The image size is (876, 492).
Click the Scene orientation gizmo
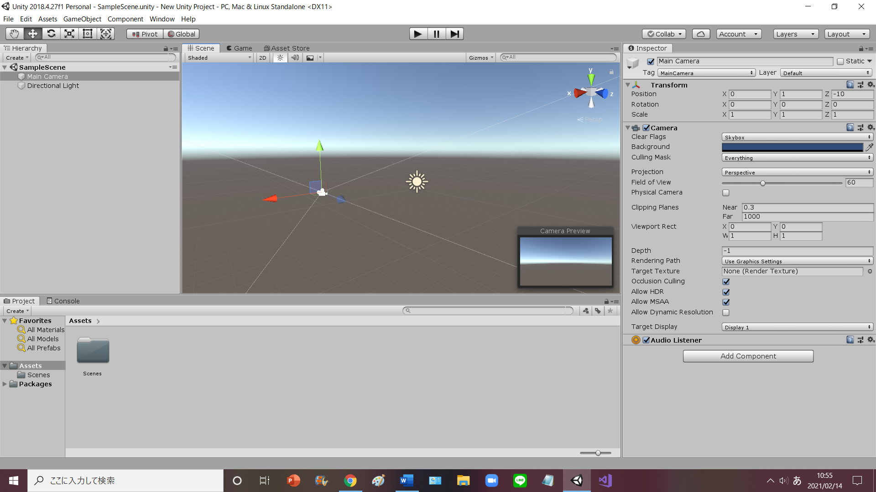tap(591, 92)
